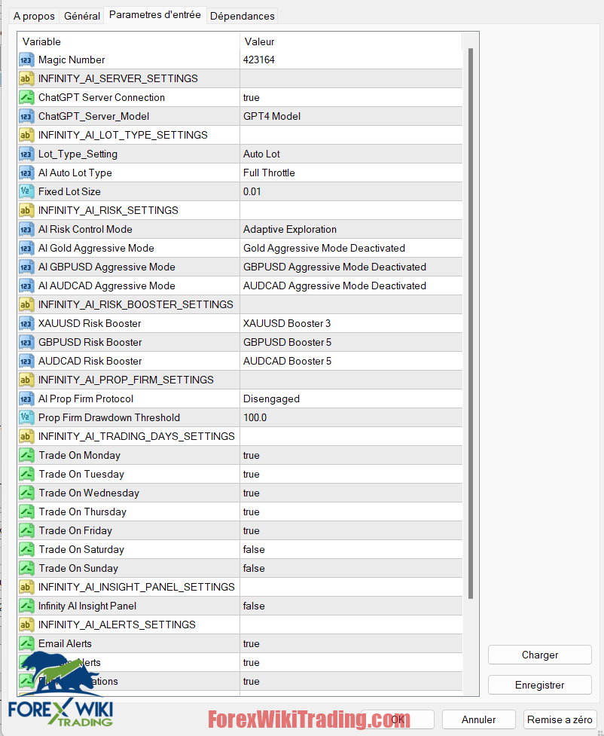Edit Prop Firm Drawdown Threshold value 100.0
The width and height of the screenshot is (604, 736).
[x=351, y=418]
